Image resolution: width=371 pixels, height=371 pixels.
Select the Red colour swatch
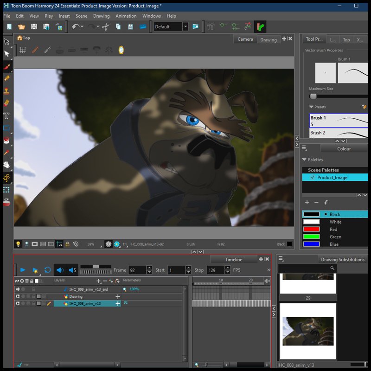pos(311,229)
